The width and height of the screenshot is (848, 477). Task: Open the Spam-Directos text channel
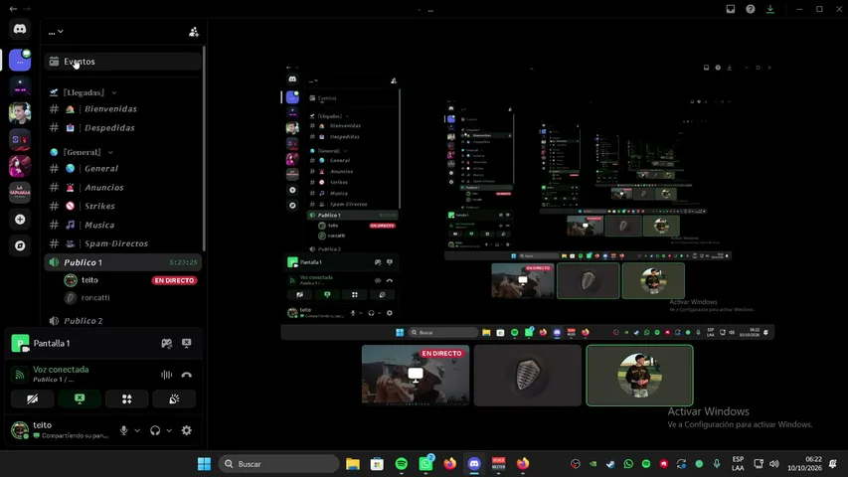(122, 243)
